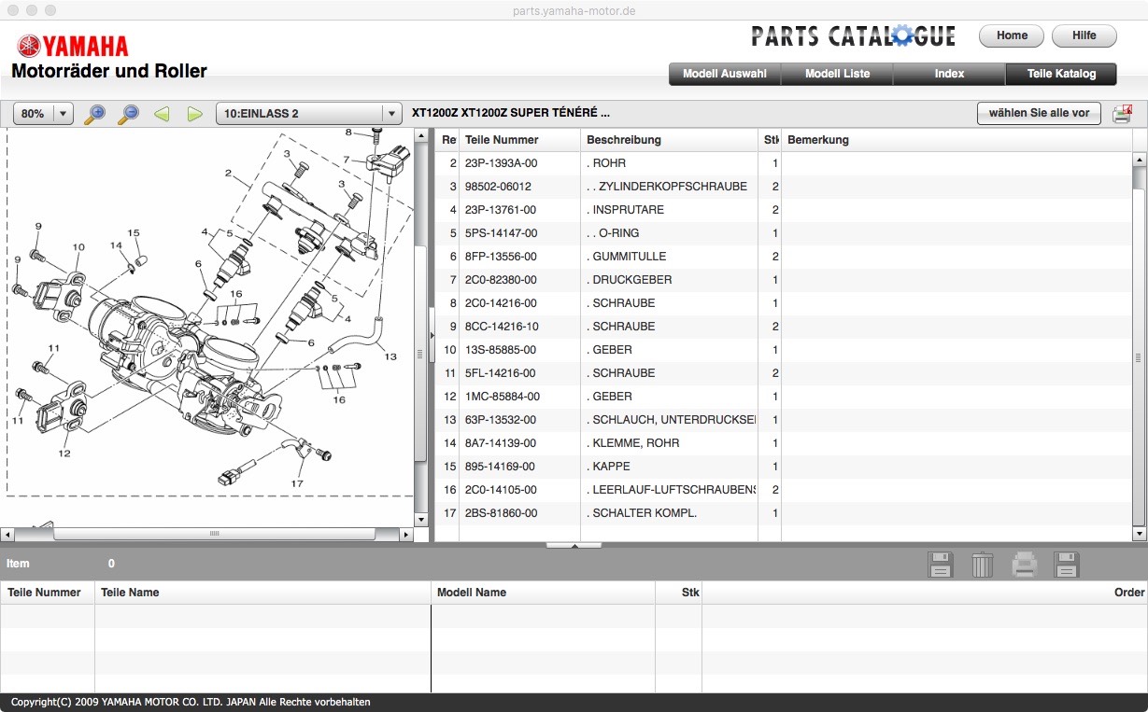Click the floppy disk icon left of trash
This screenshot has width=1148, height=712.
(940, 565)
